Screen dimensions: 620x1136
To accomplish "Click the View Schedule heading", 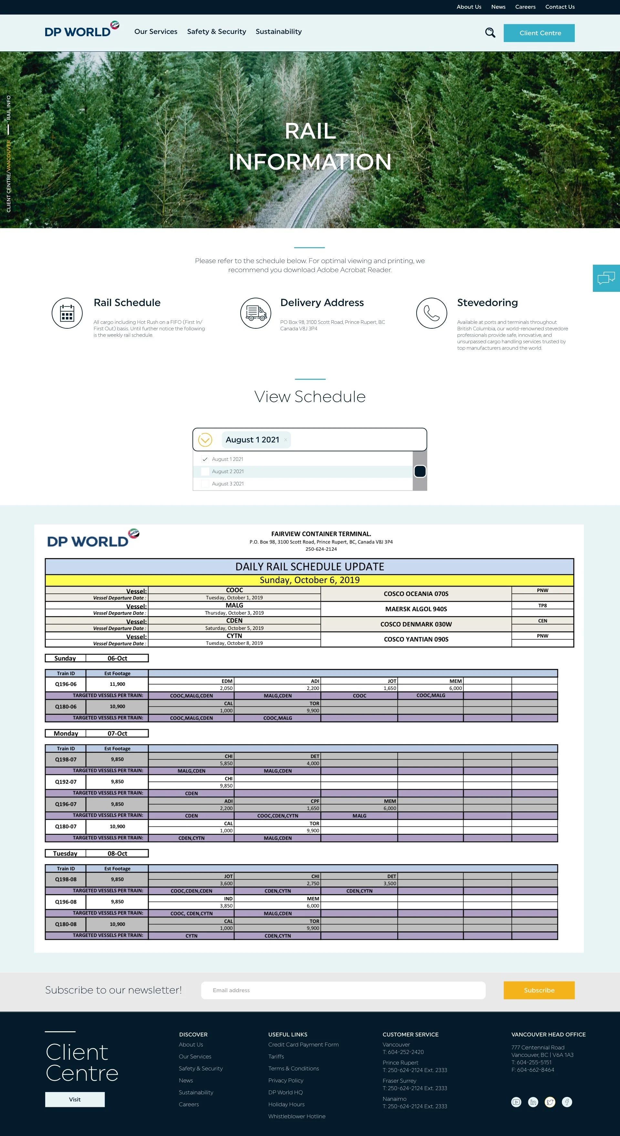I will 310,397.
